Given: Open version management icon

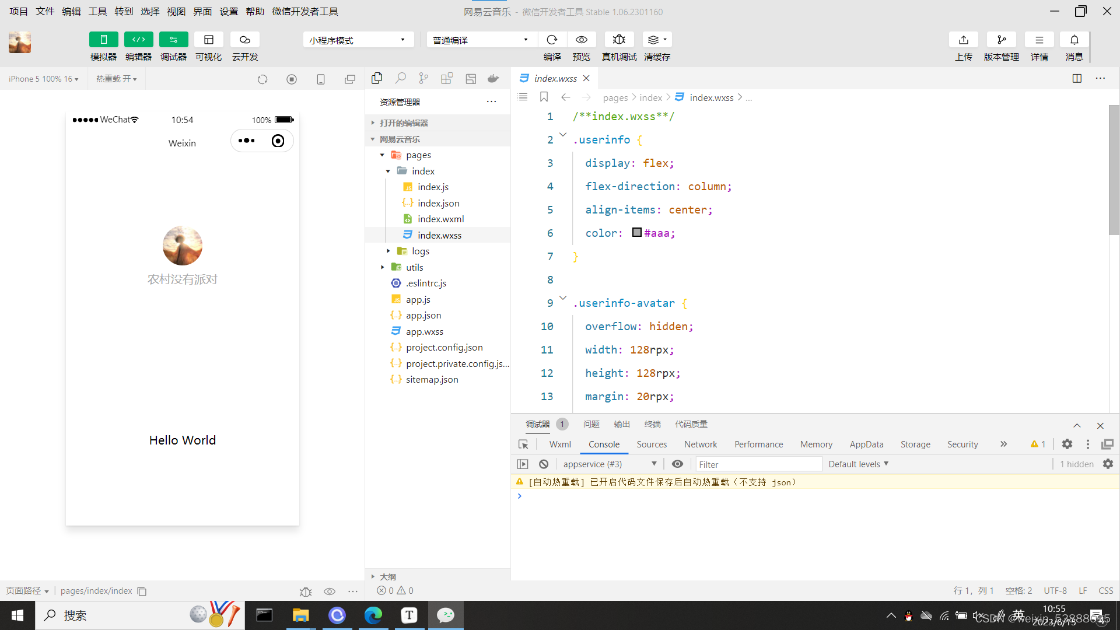Looking at the screenshot, I should (1001, 40).
